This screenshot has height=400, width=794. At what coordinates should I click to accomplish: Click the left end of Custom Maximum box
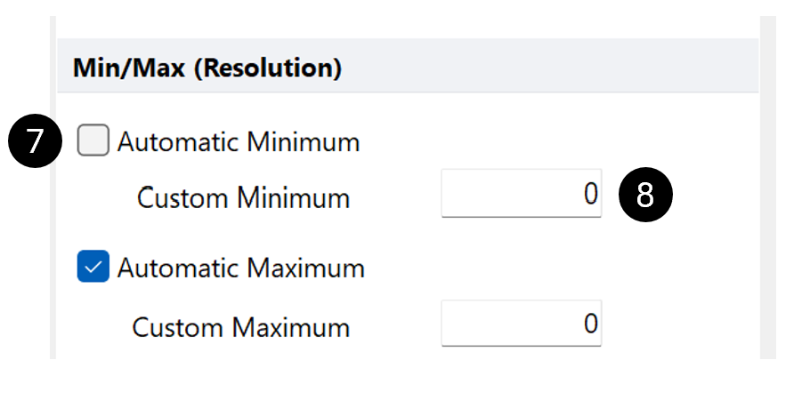point(454,324)
